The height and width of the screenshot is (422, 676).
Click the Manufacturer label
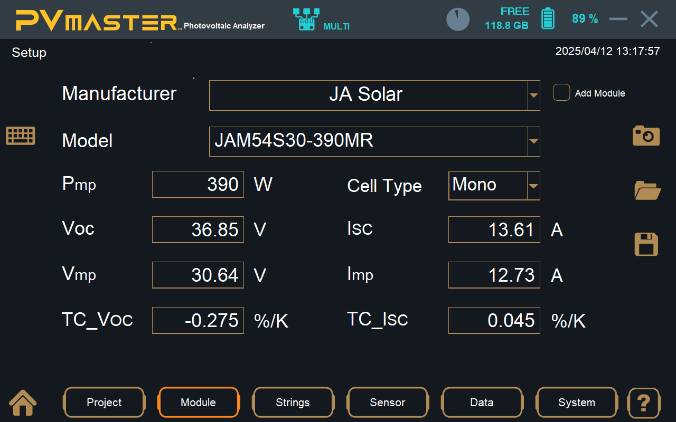(x=119, y=93)
